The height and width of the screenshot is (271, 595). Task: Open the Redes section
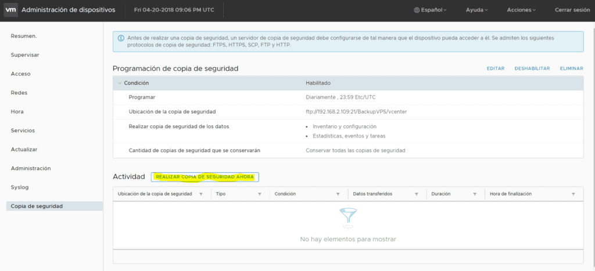[19, 93]
